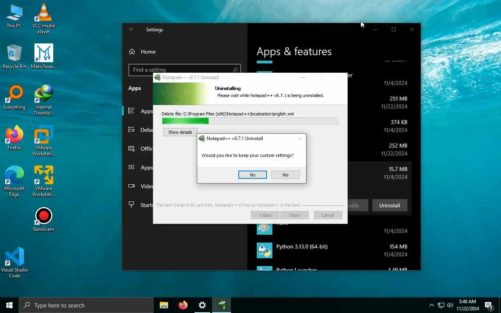Screen dimensions: 501x313
Task: Open Internet Download Manager desktop icon
Action: point(43,100)
